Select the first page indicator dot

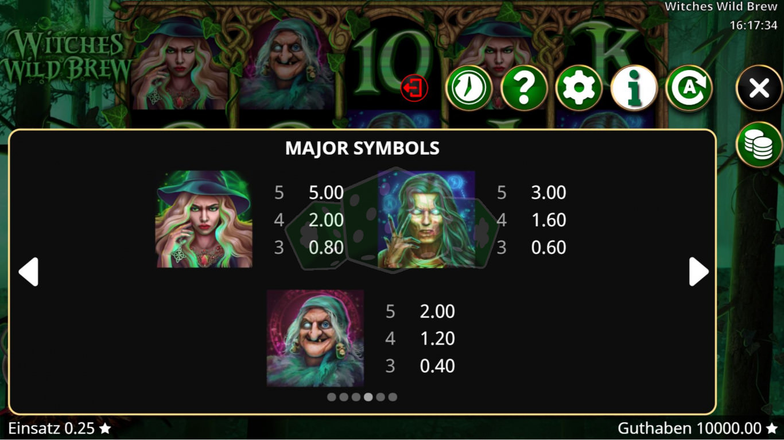pos(332,397)
